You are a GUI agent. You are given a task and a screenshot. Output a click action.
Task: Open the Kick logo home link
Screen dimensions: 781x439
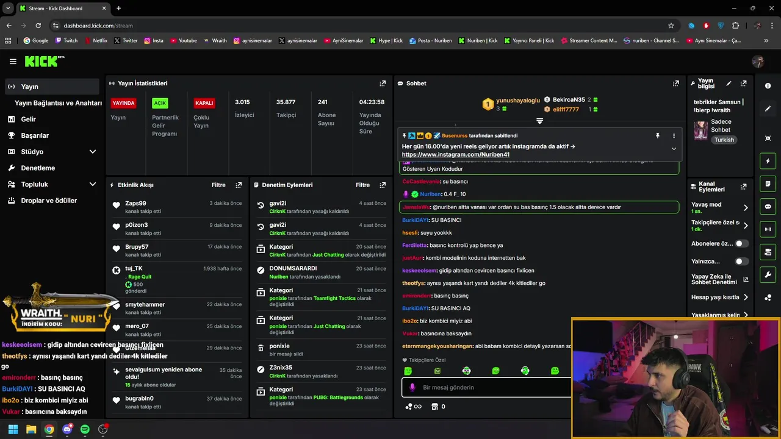coord(45,61)
